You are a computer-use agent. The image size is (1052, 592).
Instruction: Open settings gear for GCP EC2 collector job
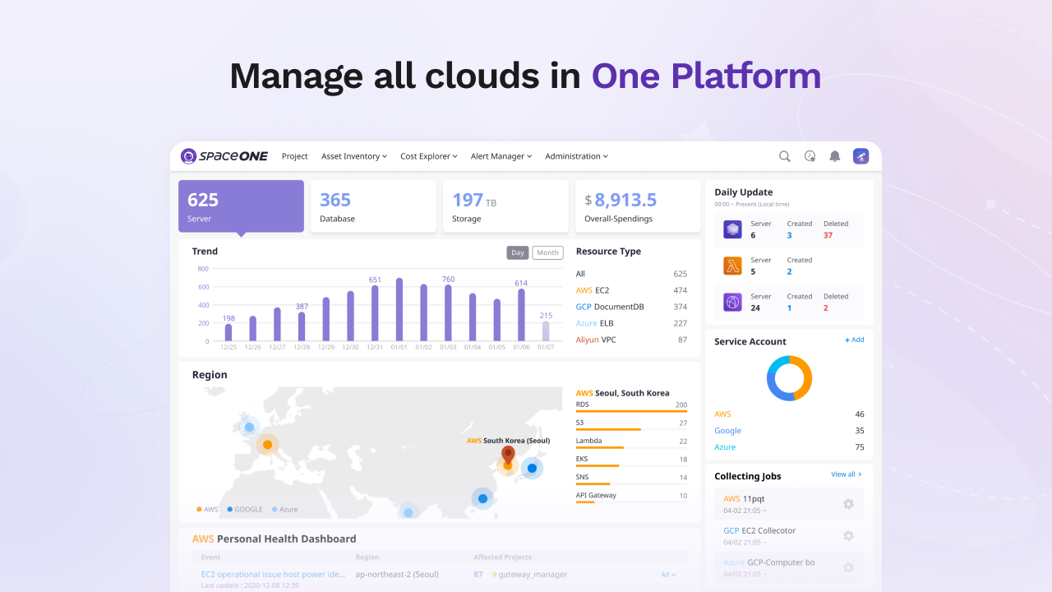(x=848, y=535)
